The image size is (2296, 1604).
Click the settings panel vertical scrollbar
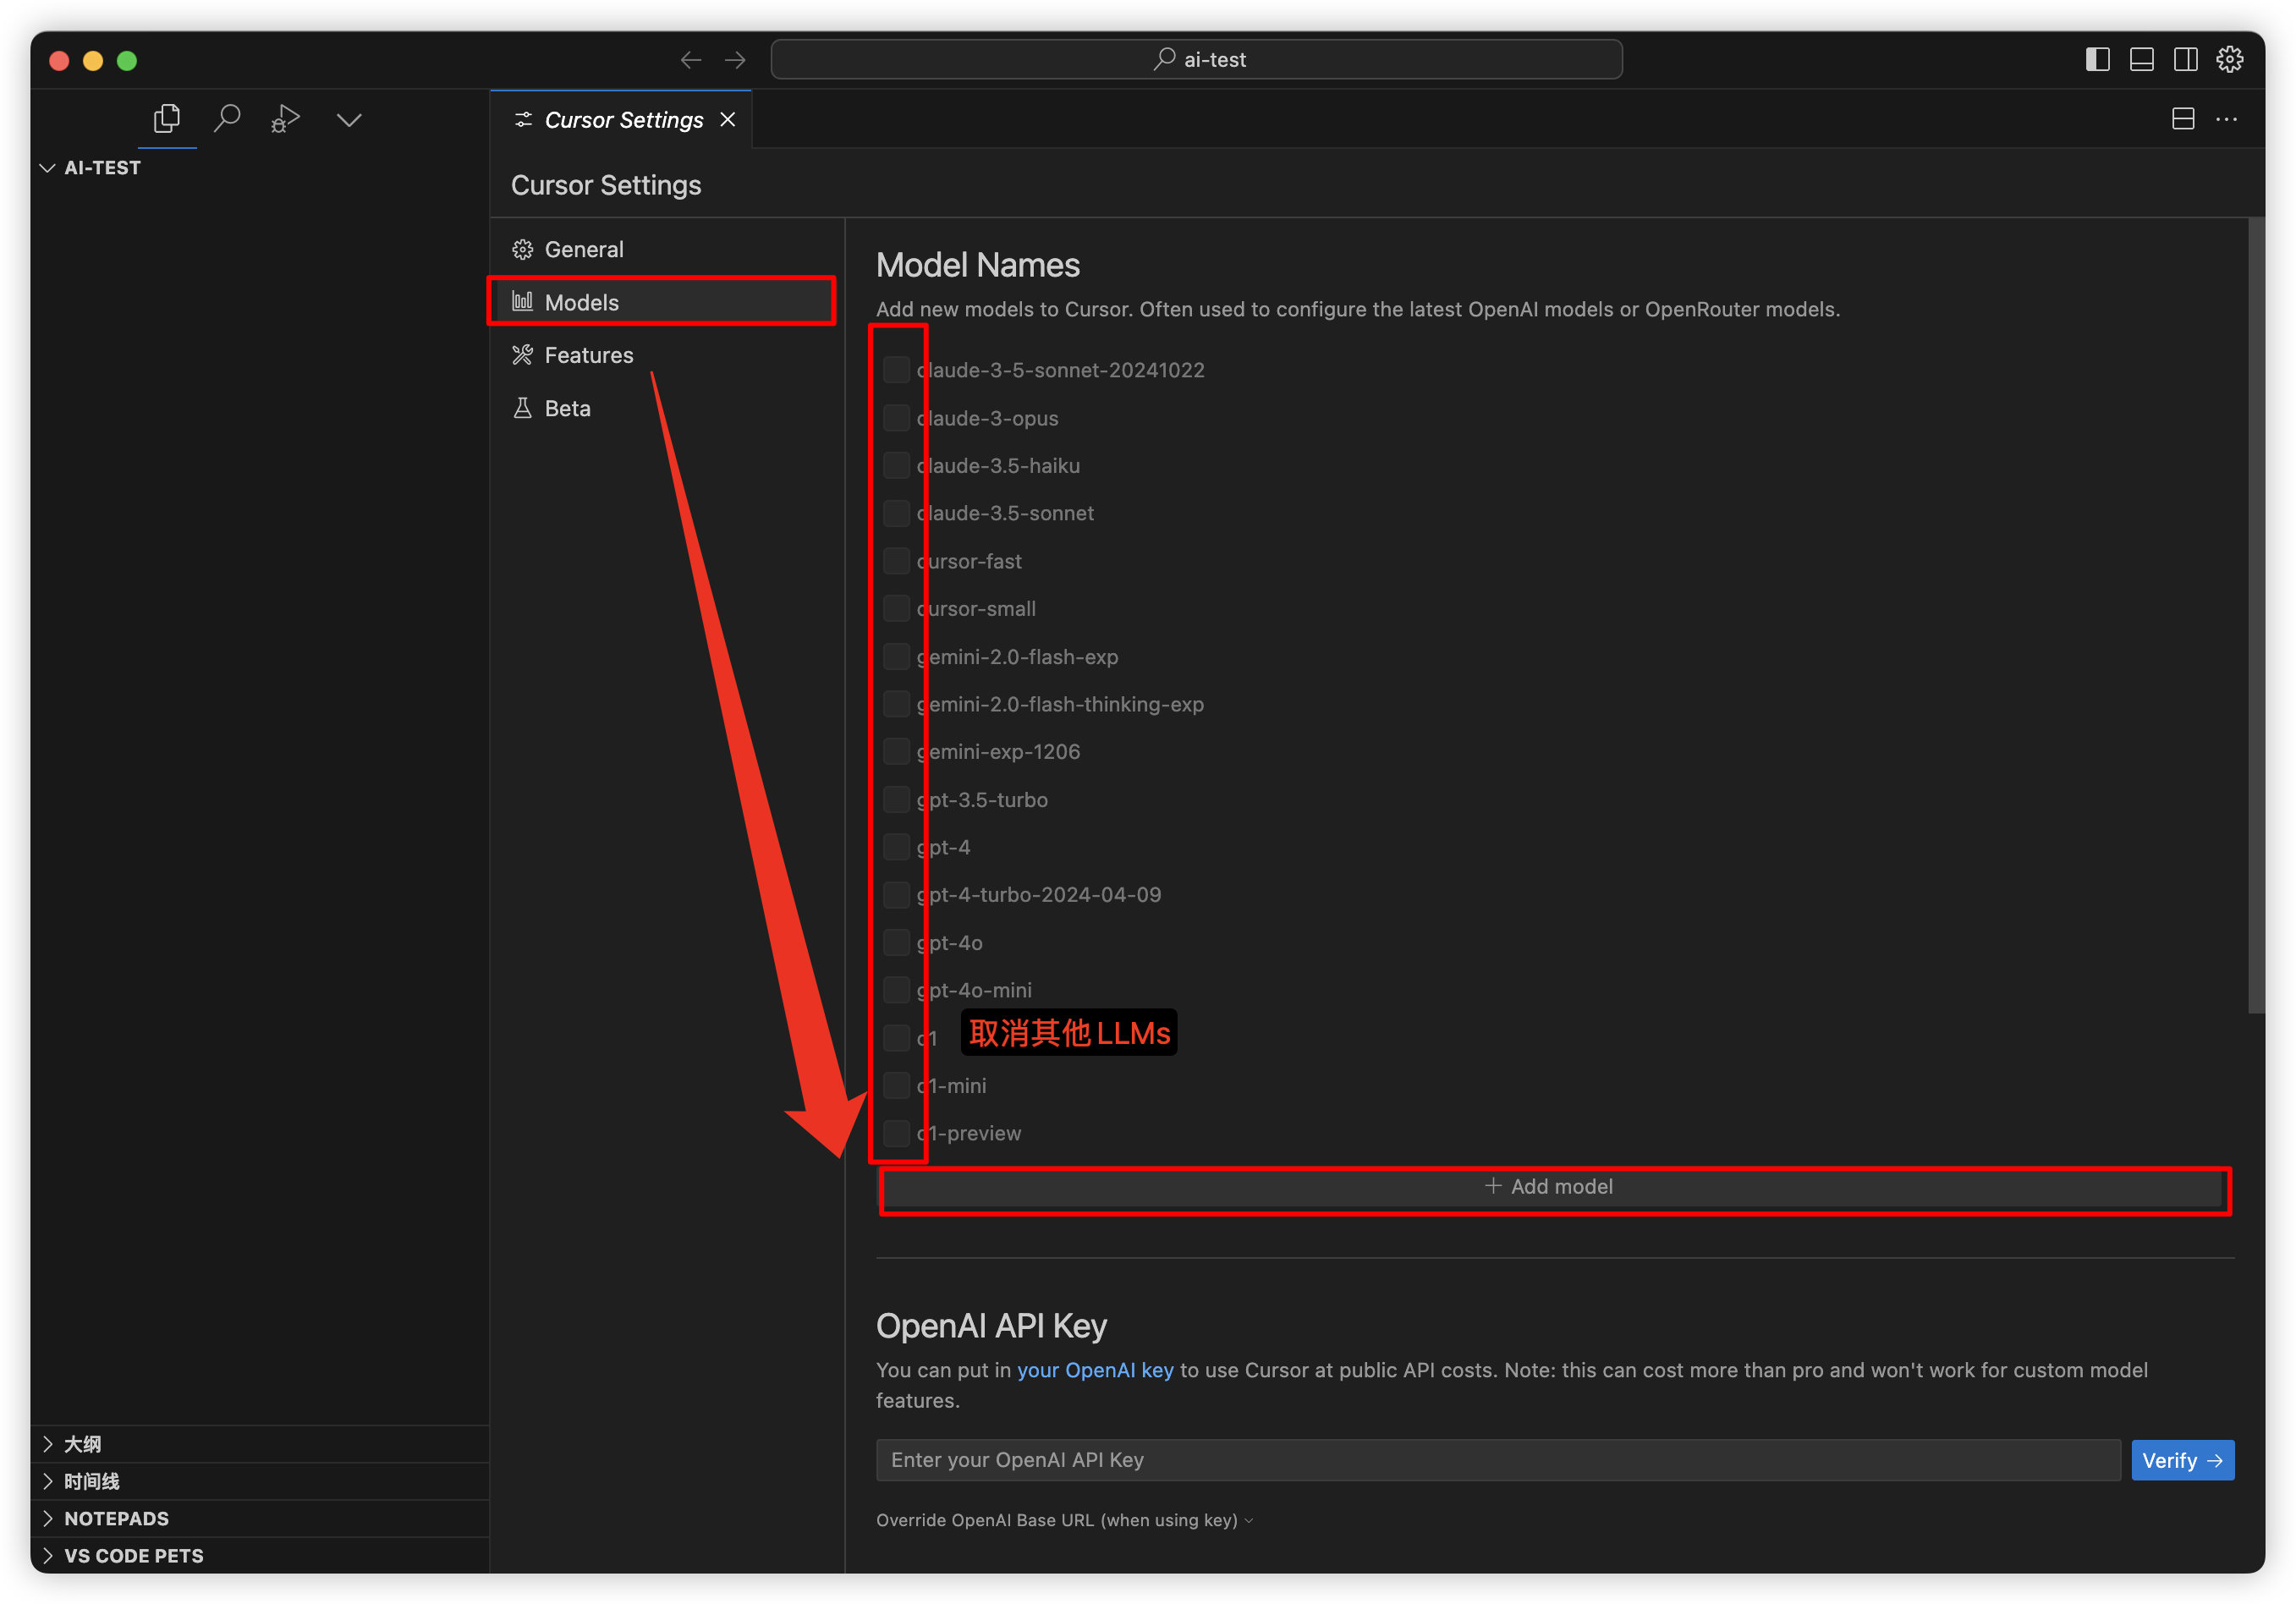click(2255, 615)
